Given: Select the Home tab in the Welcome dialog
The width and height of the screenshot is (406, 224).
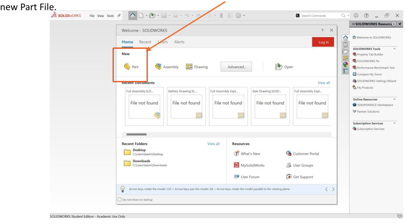Looking at the screenshot, I should (x=127, y=42).
